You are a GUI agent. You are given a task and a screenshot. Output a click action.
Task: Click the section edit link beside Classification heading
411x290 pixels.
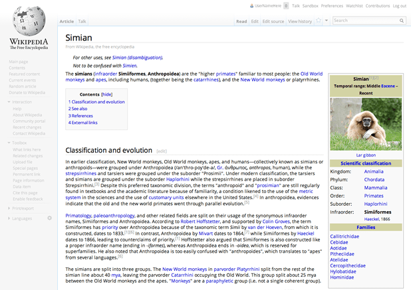pos(162,151)
